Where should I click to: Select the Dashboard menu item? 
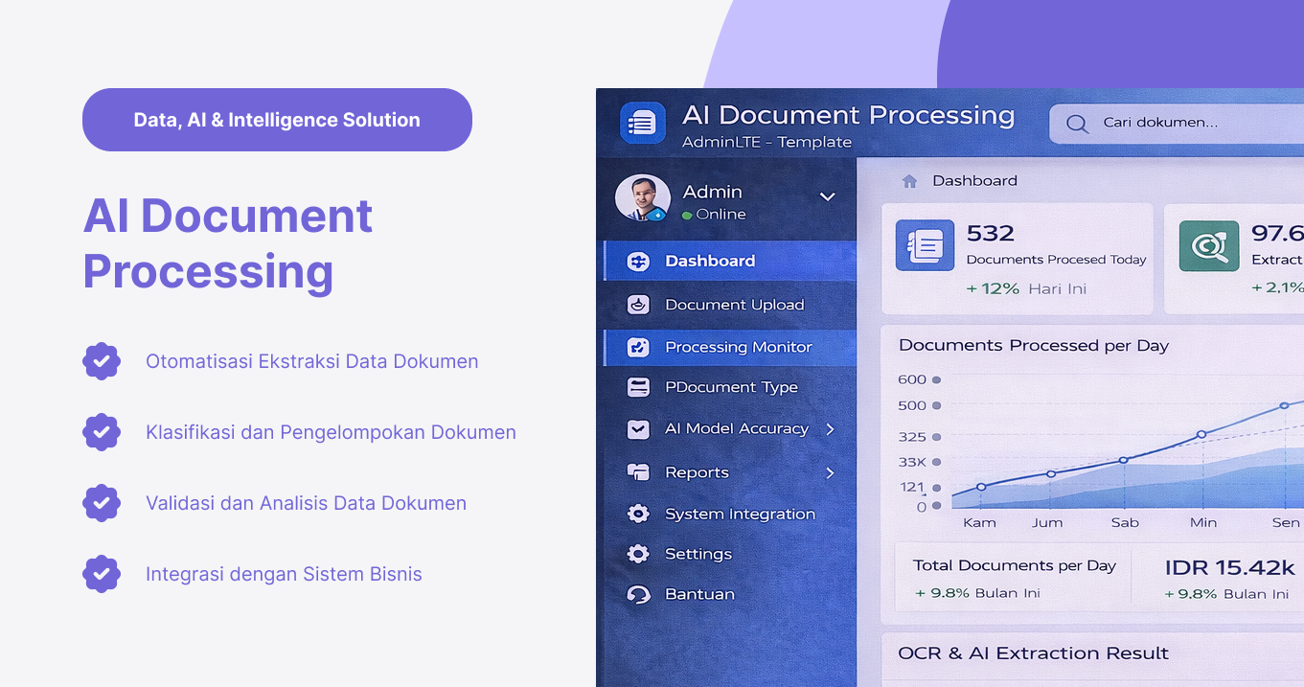[x=709, y=261]
